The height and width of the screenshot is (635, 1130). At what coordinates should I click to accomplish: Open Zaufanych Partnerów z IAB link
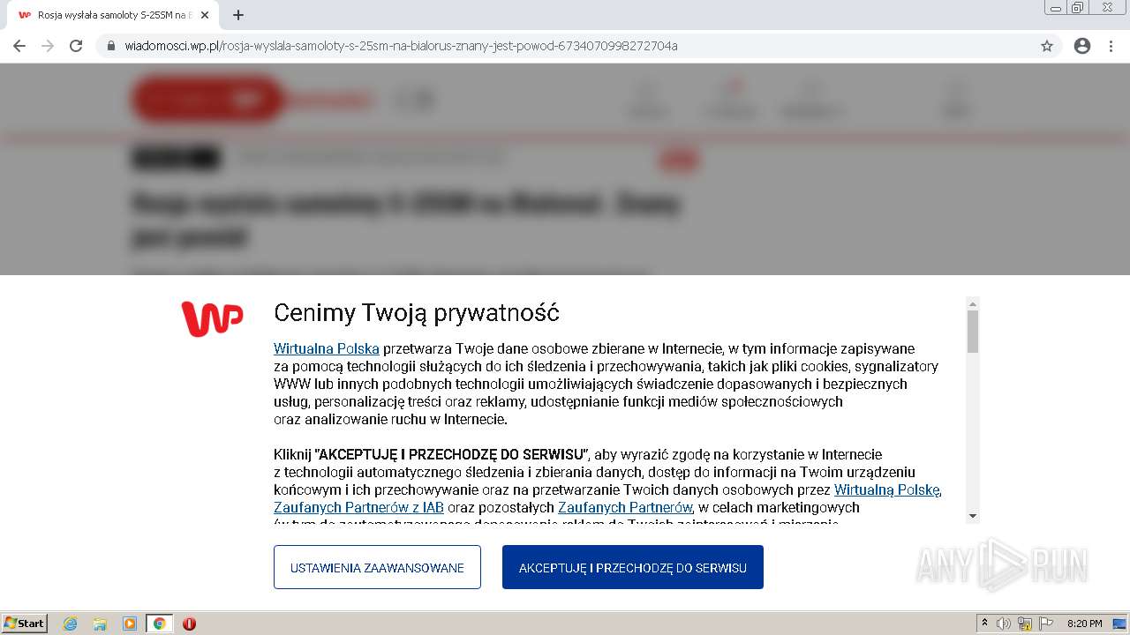(x=358, y=507)
